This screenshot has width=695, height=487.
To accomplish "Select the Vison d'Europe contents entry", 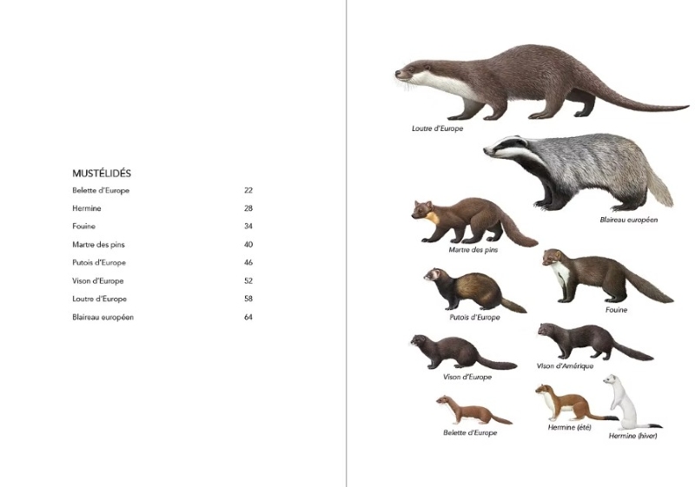I will 98,280.
